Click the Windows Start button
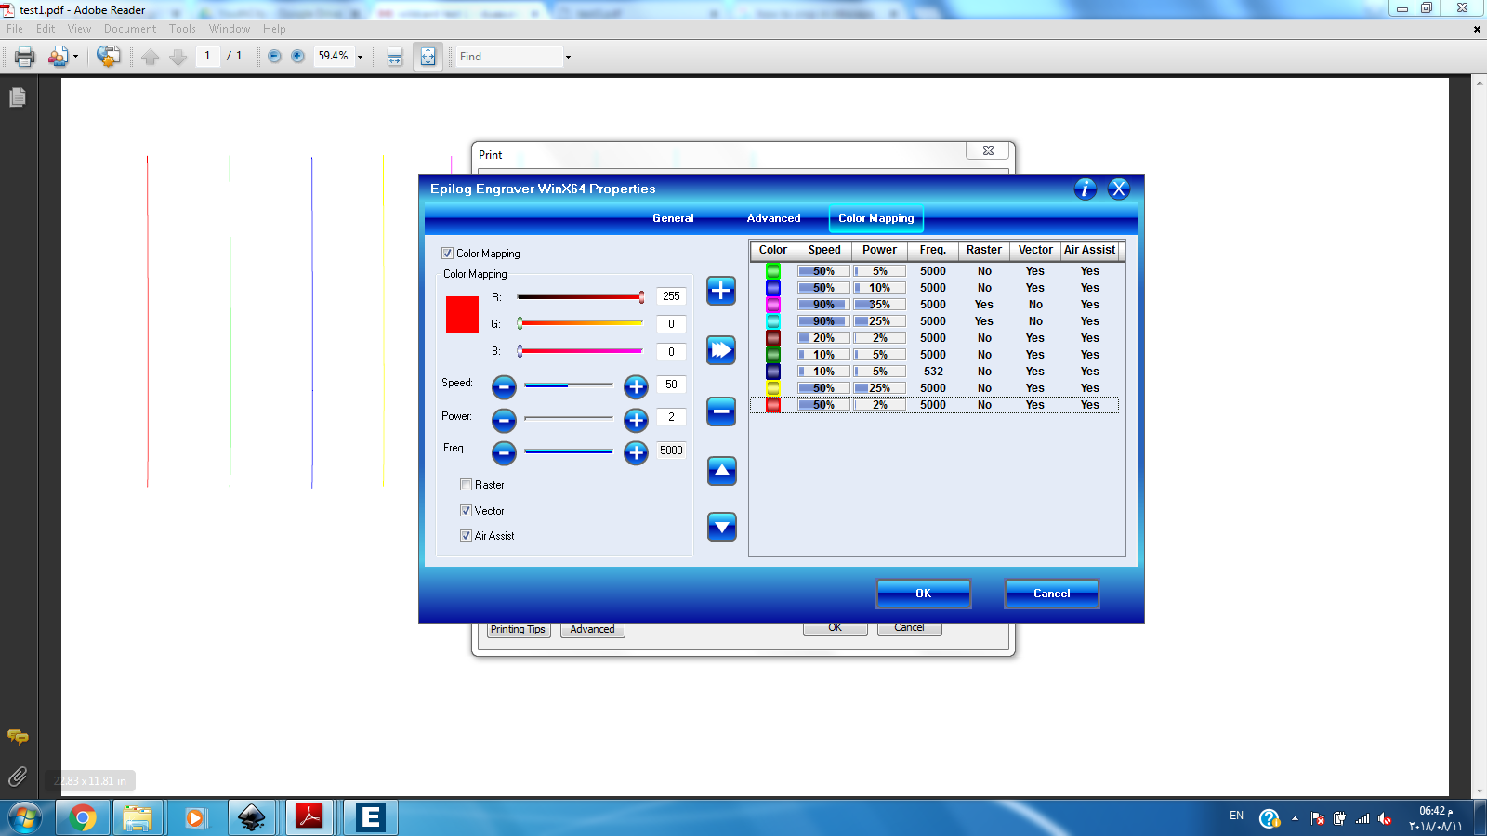Image resolution: width=1487 pixels, height=836 pixels. (x=25, y=817)
